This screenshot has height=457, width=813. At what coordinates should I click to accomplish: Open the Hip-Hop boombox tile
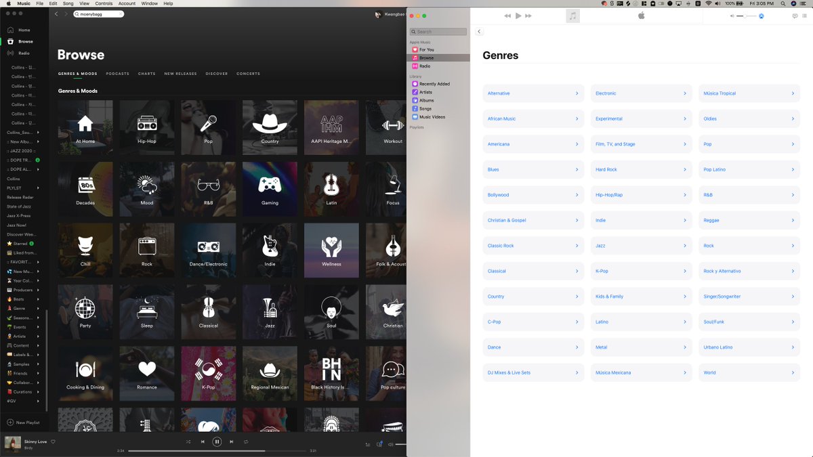147,127
